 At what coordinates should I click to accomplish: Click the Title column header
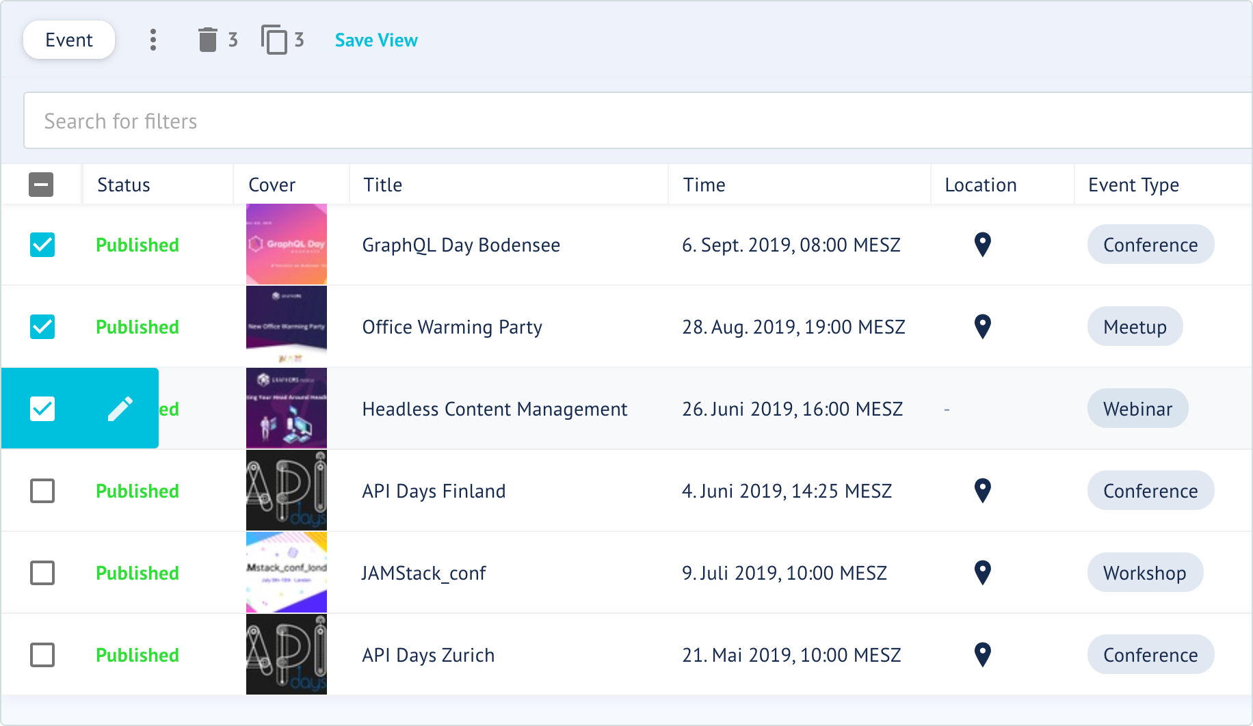coord(383,185)
